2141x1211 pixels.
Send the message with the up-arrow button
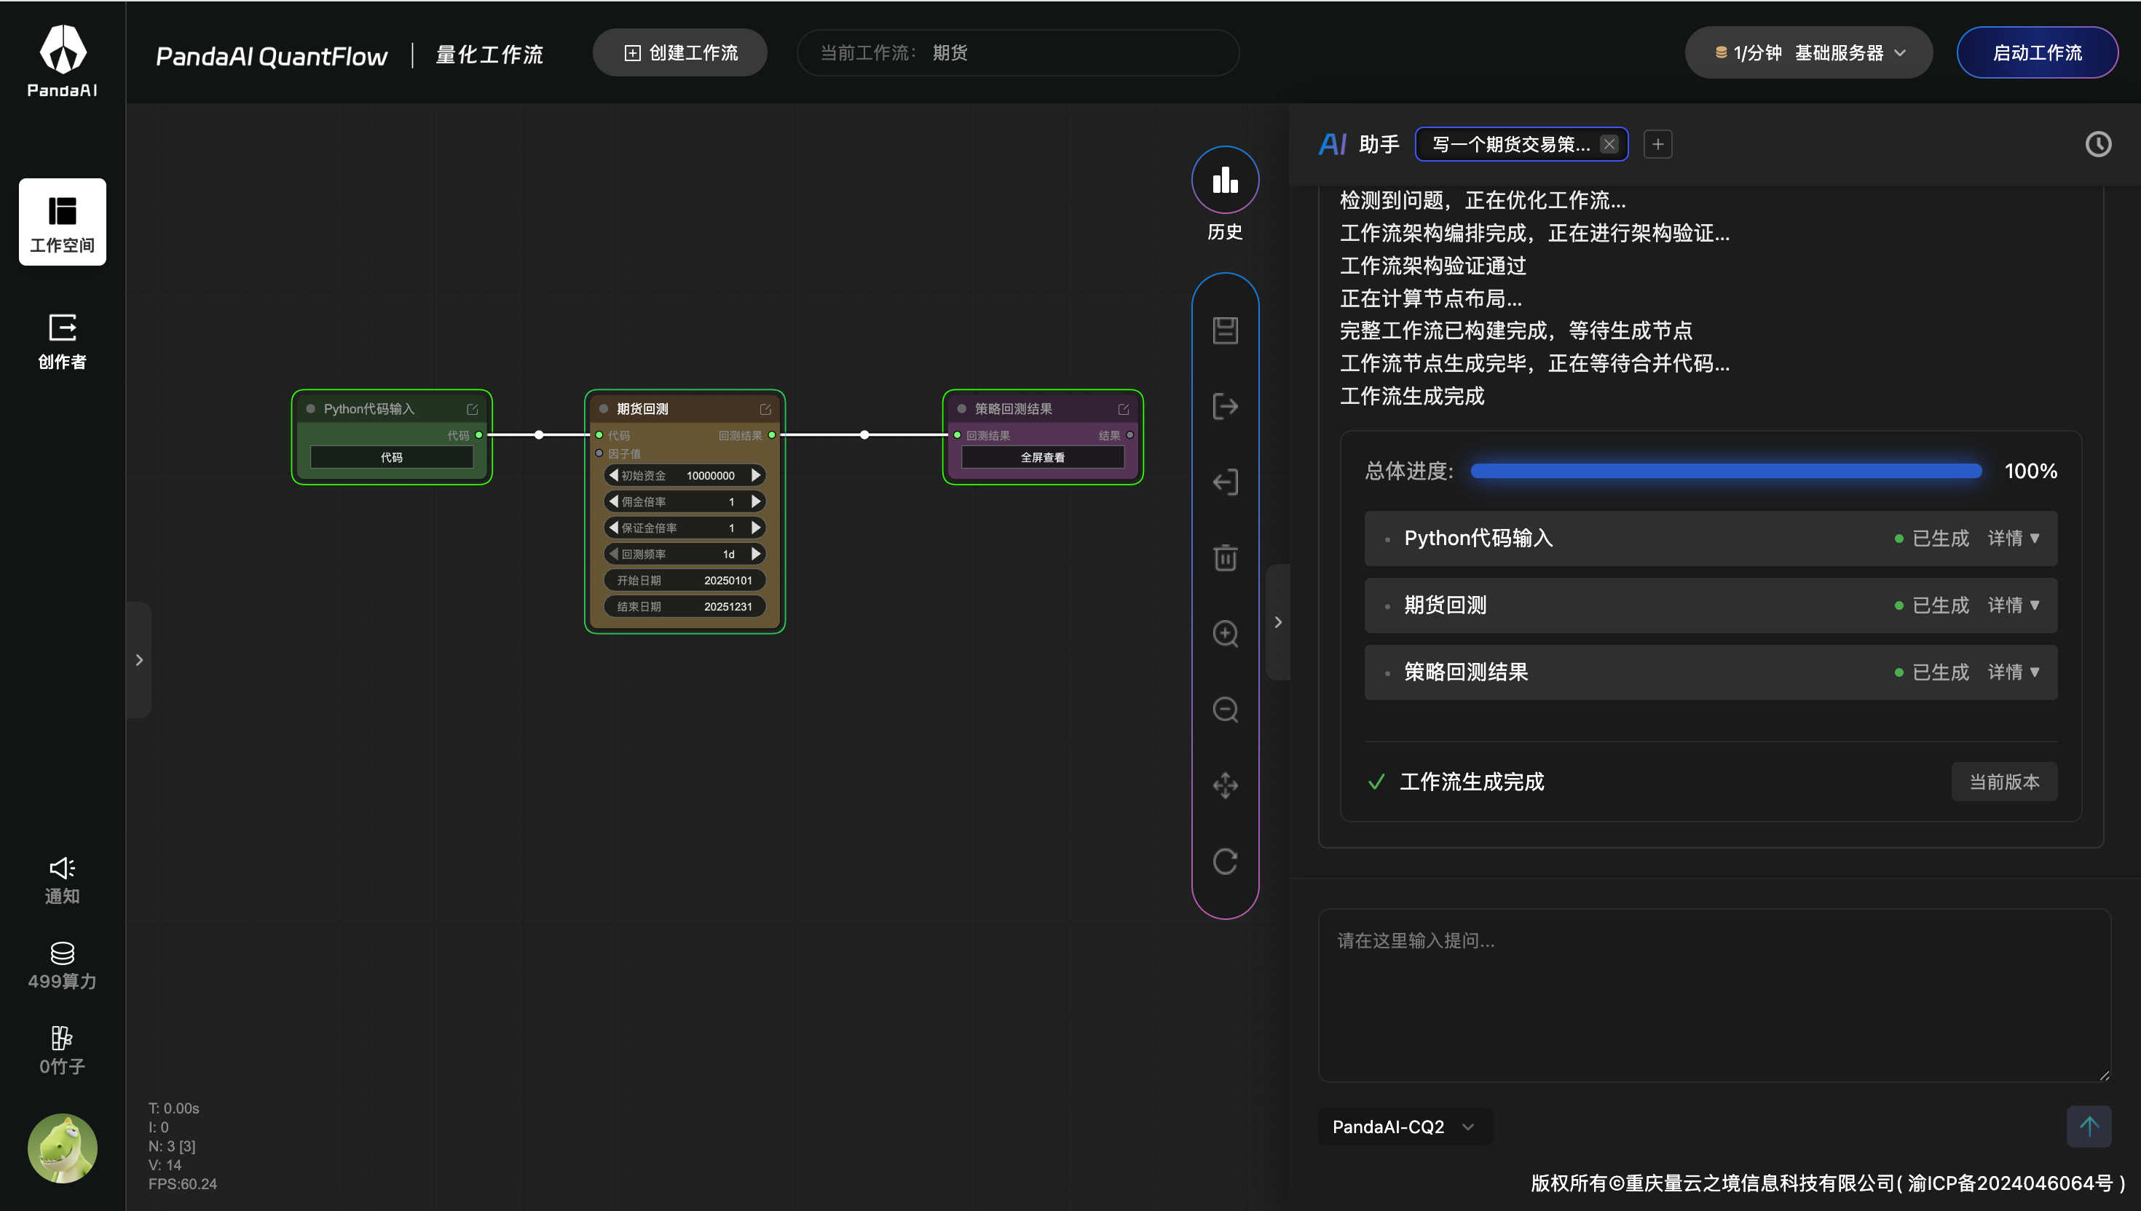[2089, 1126]
